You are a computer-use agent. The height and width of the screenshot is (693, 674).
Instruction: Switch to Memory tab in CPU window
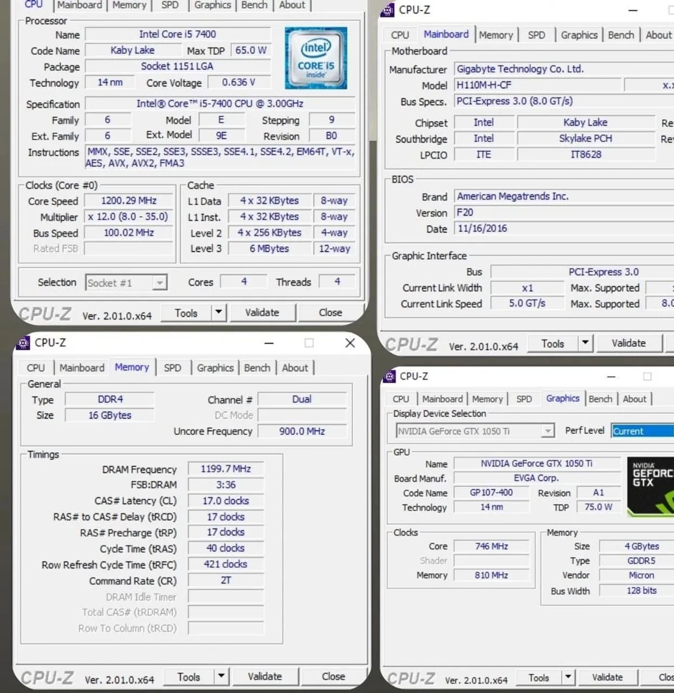129,5
